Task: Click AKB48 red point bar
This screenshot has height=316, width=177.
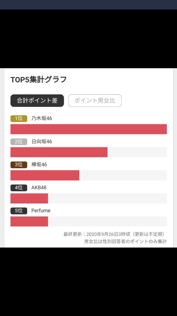Action: click(x=29, y=198)
